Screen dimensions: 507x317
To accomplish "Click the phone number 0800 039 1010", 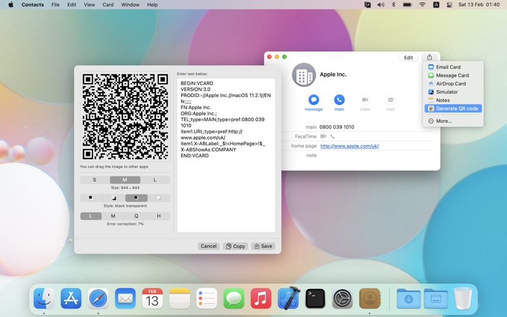I will point(337,127).
